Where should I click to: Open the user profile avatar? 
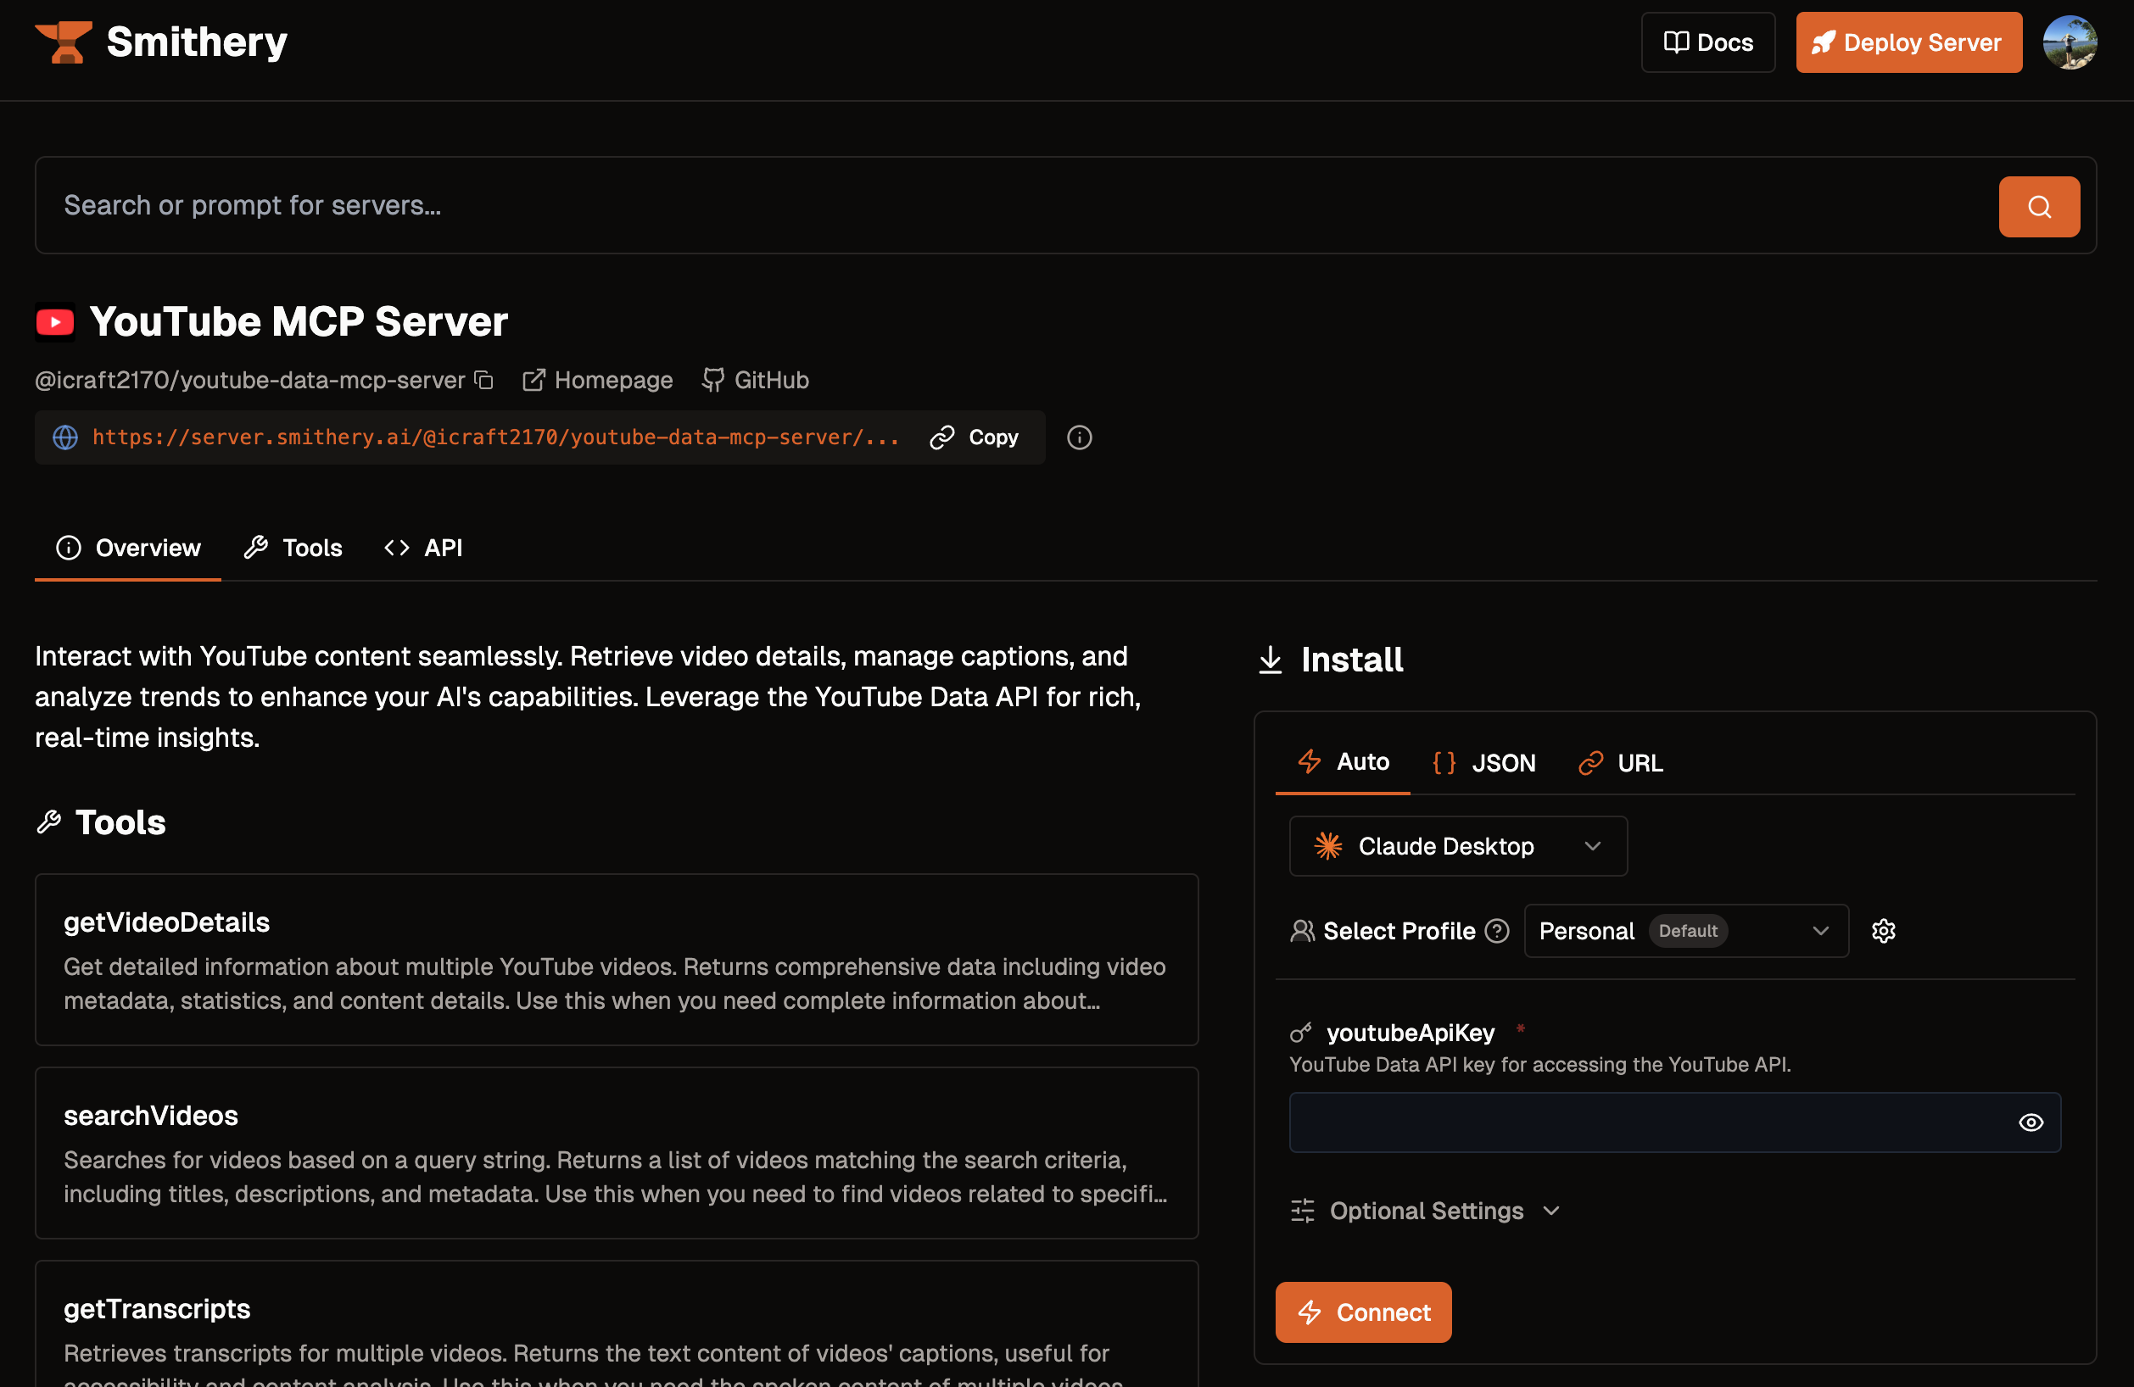(x=2070, y=42)
